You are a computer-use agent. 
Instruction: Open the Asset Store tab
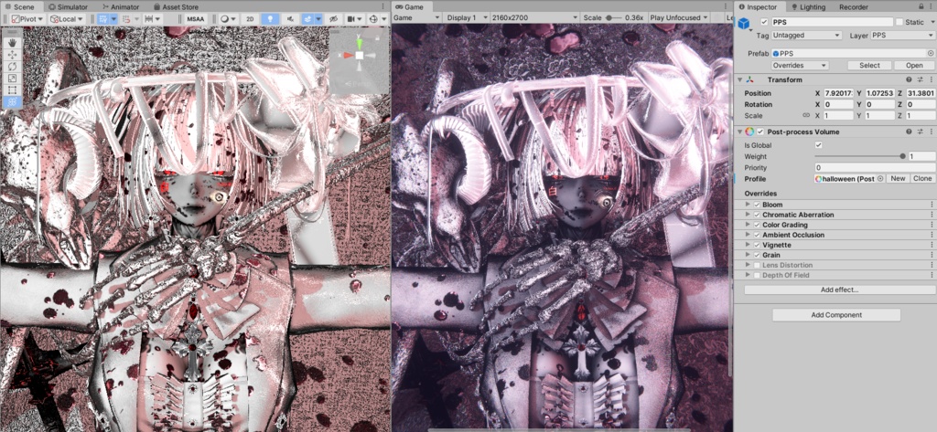click(176, 6)
